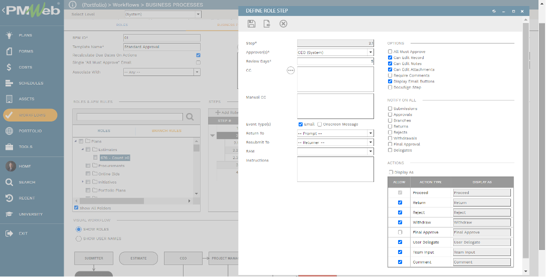Click the Estimate node in visual workflow
Image resolution: width=546 pixels, height=277 pixels.
click(138, 258)
